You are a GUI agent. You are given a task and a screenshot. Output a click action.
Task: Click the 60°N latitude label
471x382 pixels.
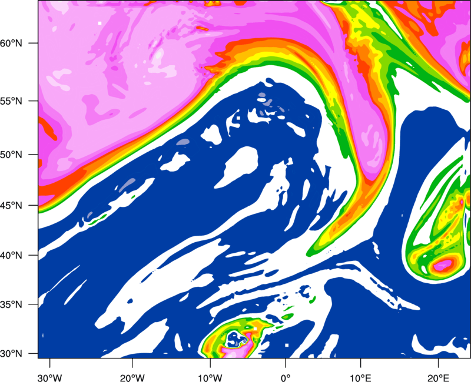pos(11,43)
